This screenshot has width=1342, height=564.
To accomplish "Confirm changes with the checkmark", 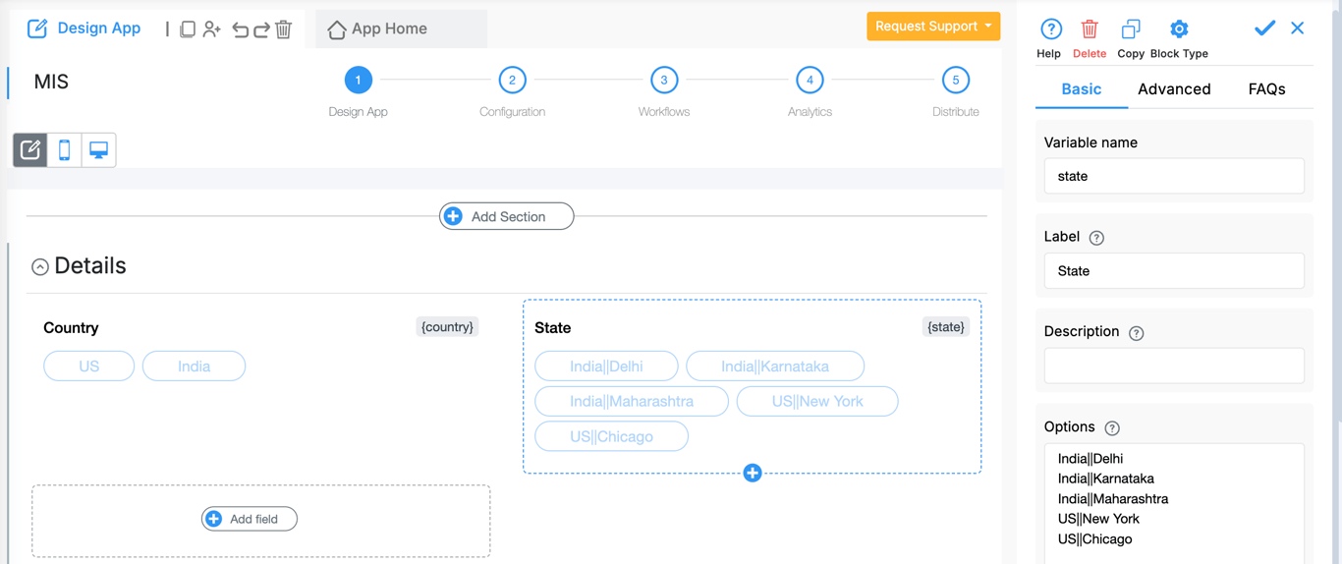I will coord(1264,28).
